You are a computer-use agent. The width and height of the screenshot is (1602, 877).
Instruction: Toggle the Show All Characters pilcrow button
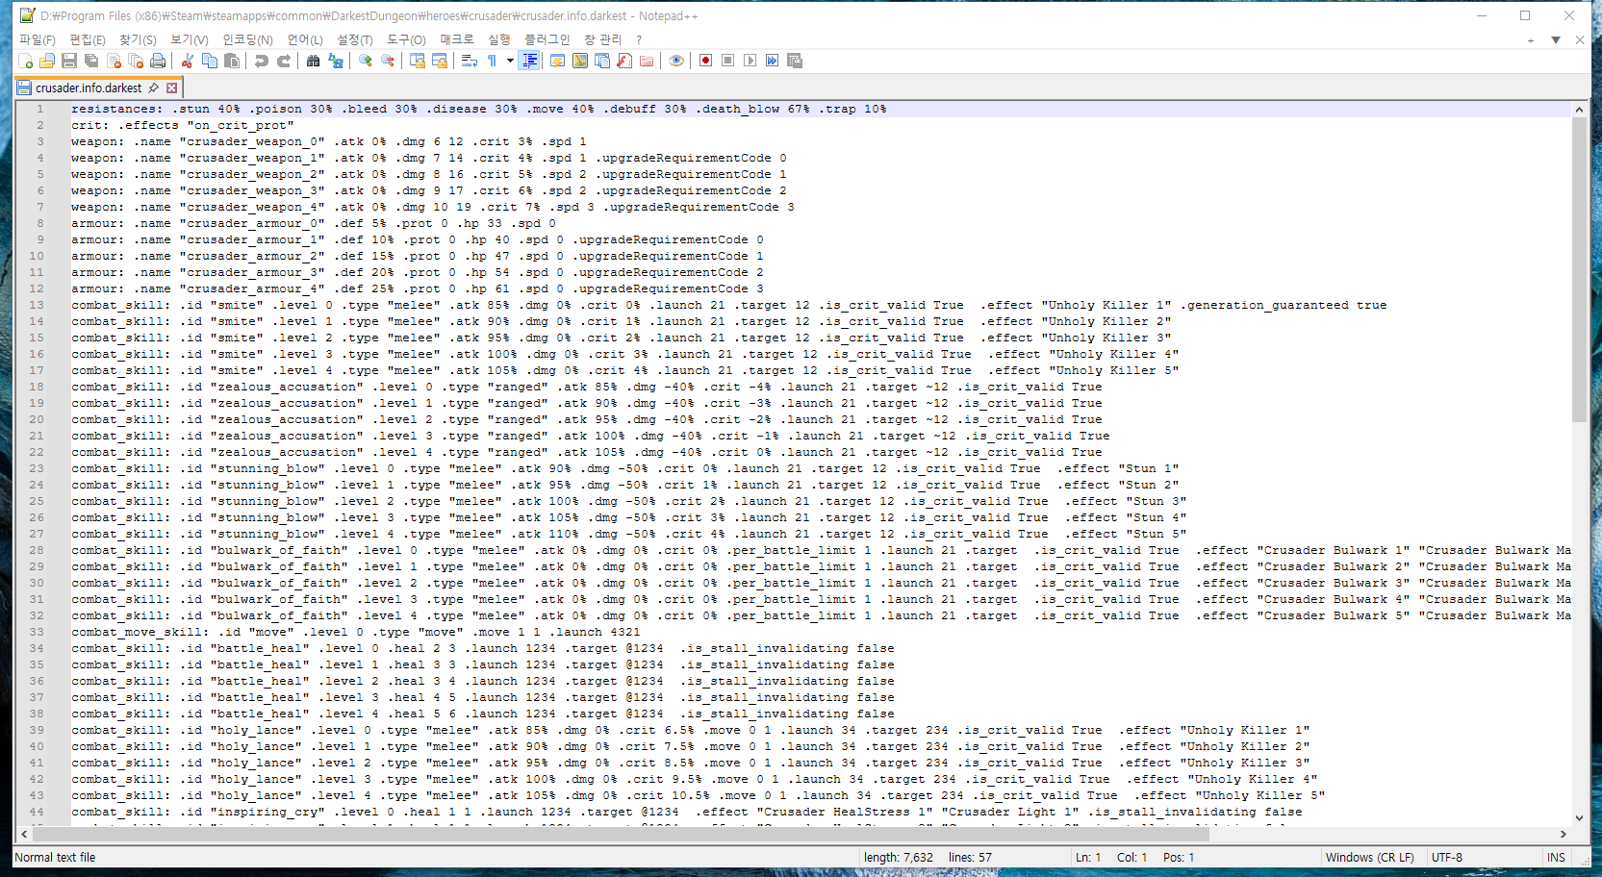(x=492, y=61)
